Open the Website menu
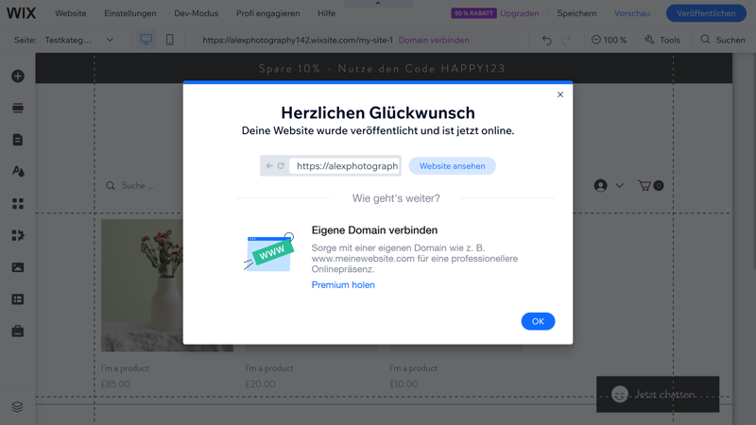 [70, 13]
